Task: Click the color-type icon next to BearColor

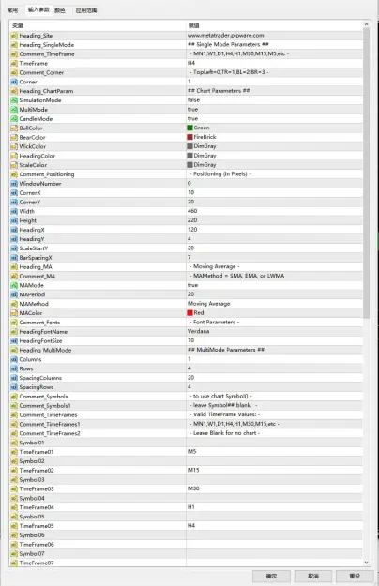Action: (x=14, y=137)
